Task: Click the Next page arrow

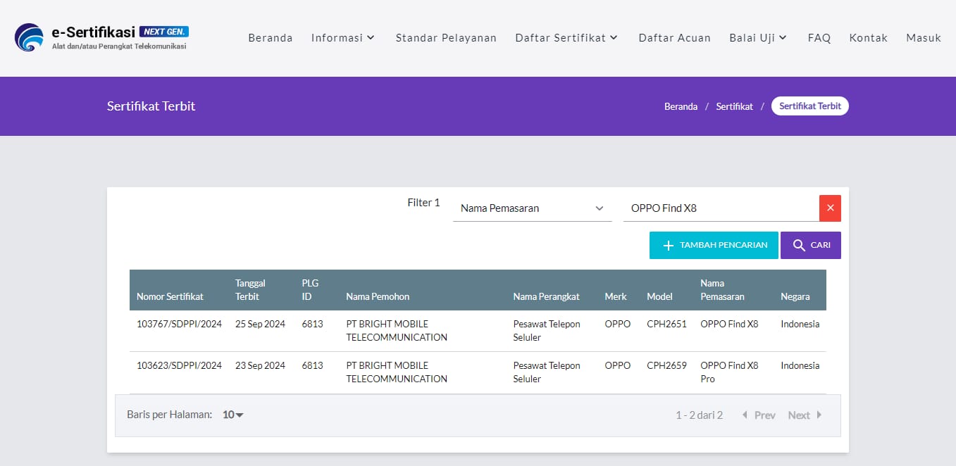Action: [805, 415]
